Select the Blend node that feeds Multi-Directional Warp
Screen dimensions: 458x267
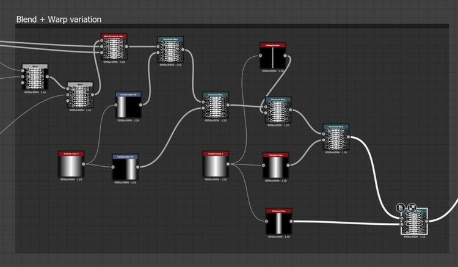click(x=80, y=95)
